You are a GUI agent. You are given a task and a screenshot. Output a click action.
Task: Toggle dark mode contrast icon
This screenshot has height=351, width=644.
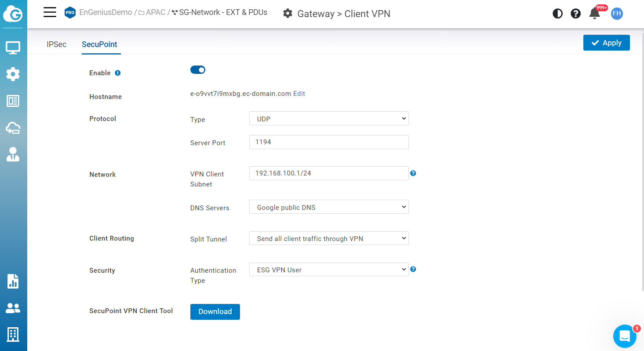(557, 14)
